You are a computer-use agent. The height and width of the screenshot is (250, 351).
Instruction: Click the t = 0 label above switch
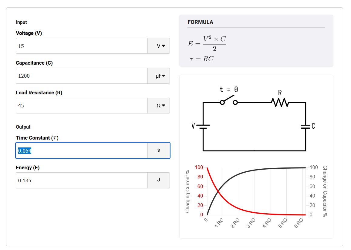229,89
